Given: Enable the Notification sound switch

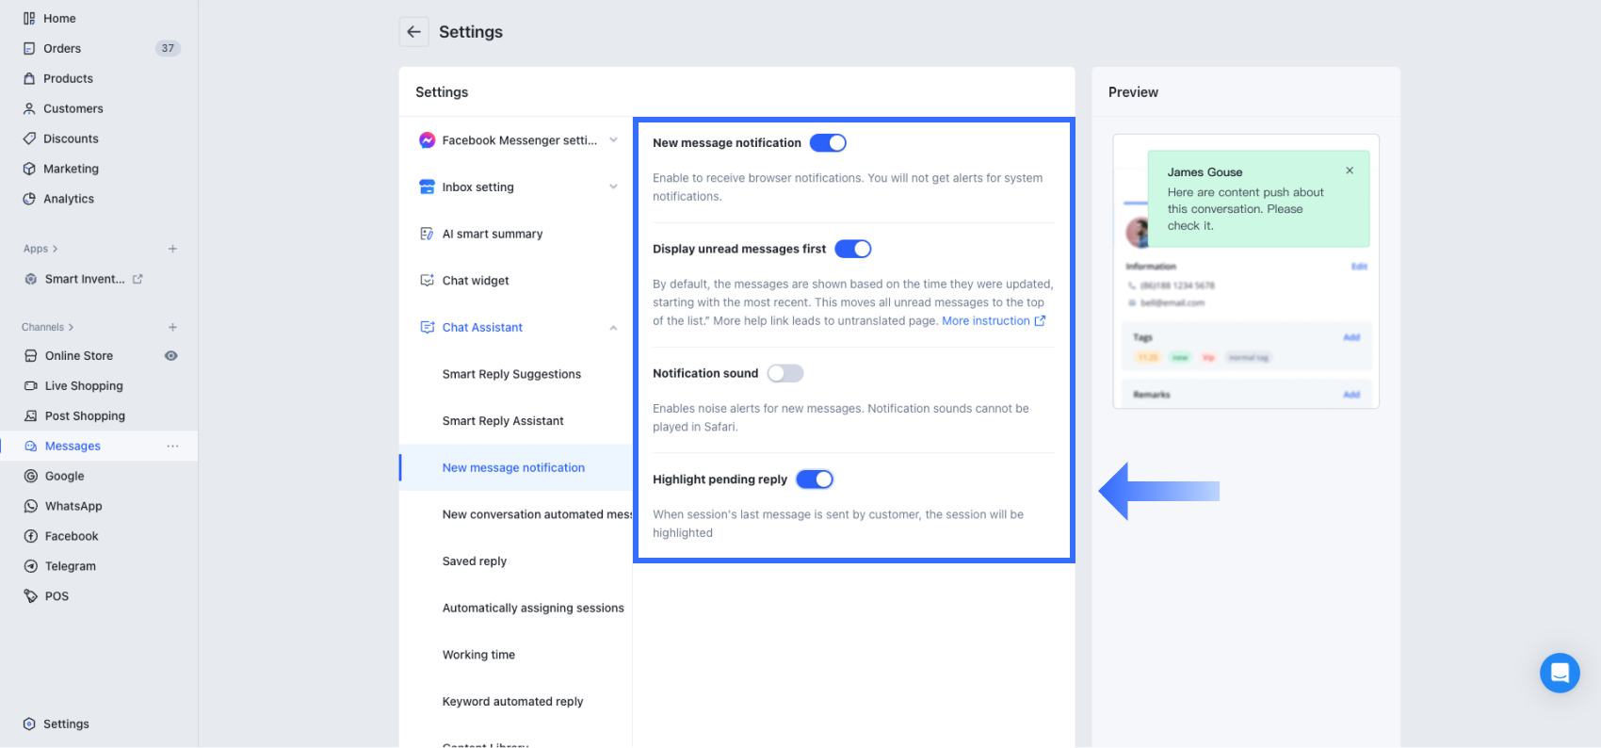Looking at the screenshot, I should [784, 373].
